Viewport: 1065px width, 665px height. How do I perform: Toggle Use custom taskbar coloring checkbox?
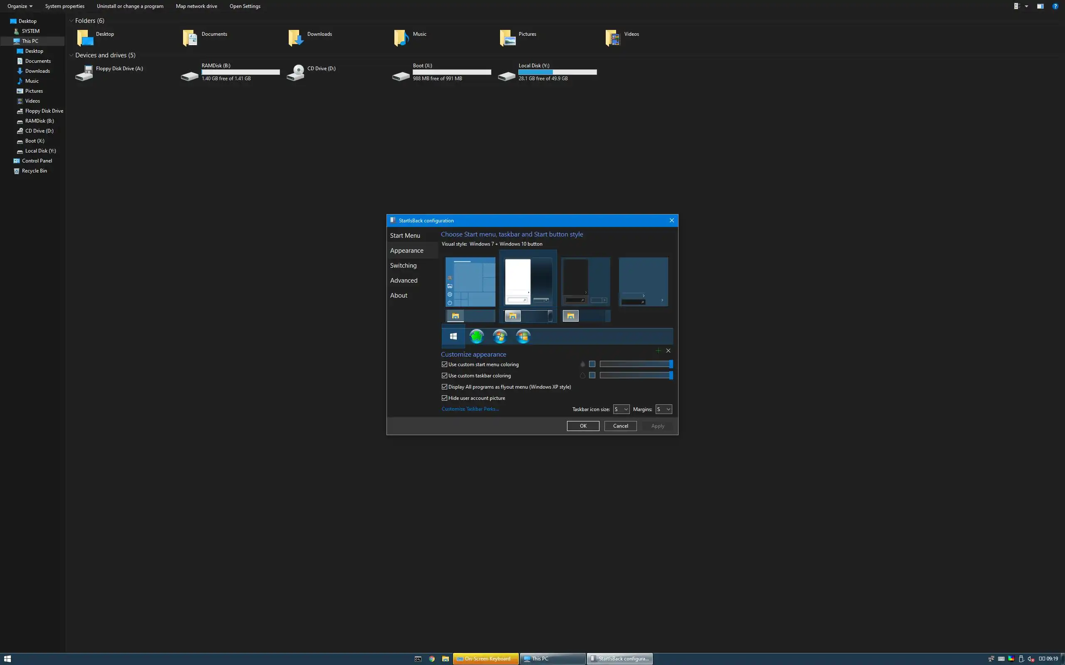click(444, 376)
